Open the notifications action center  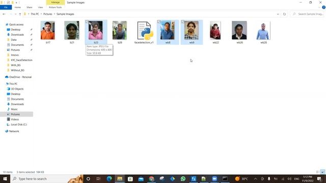(x=319, y=178)
